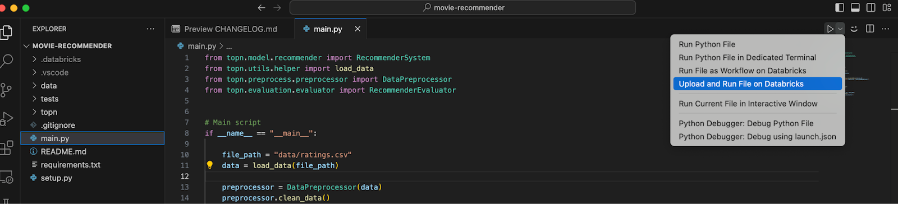Open editor more actions ellipsis
The height and width of the screenshot is (204, 898).
point(886,29)
